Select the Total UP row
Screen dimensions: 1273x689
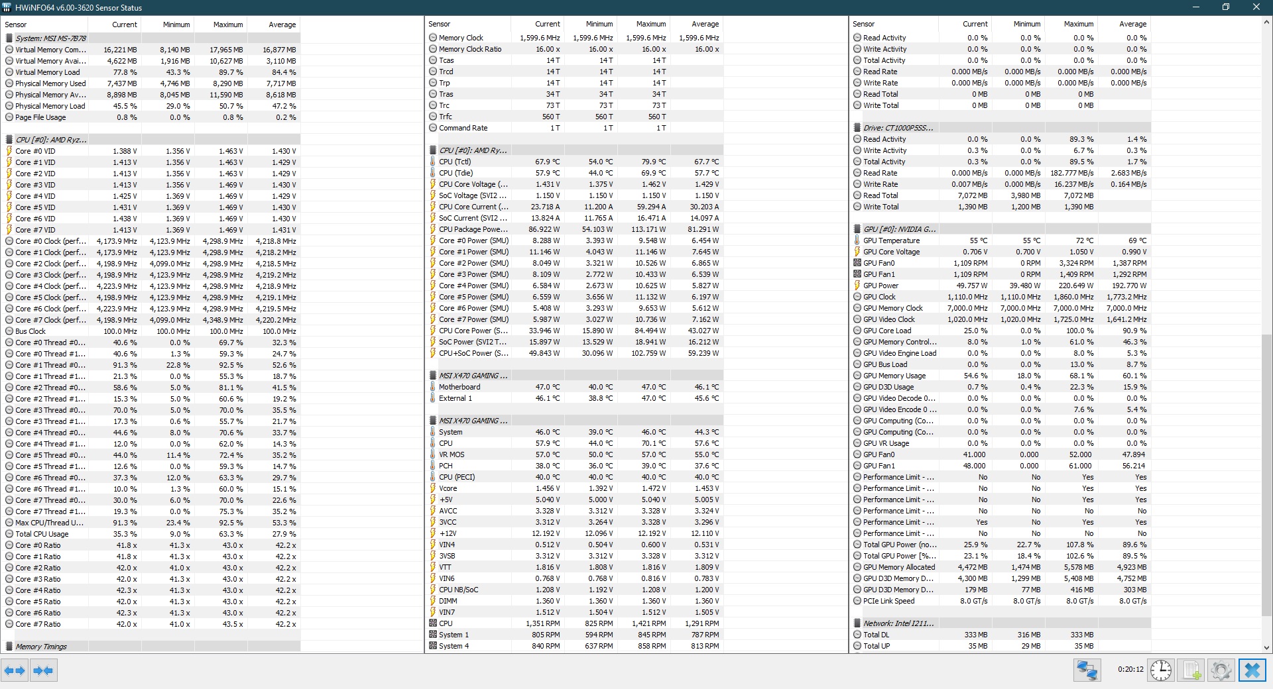[x=1000, y=646]
